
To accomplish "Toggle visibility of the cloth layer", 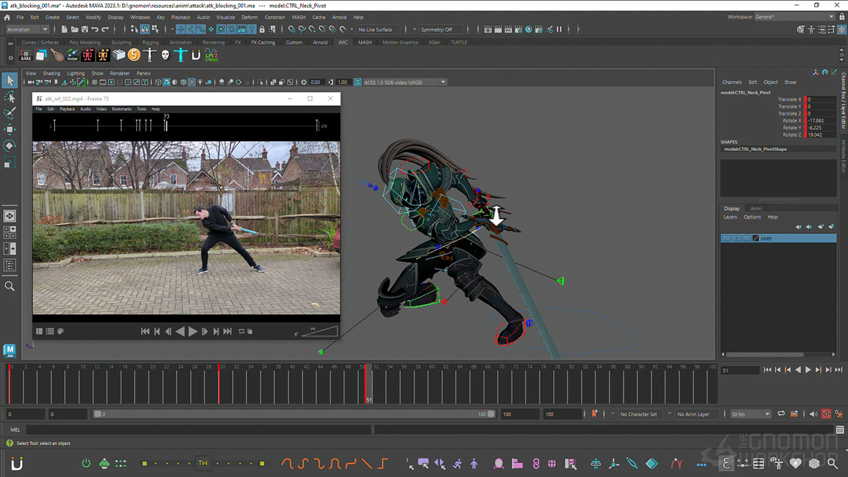I will 727,238.
